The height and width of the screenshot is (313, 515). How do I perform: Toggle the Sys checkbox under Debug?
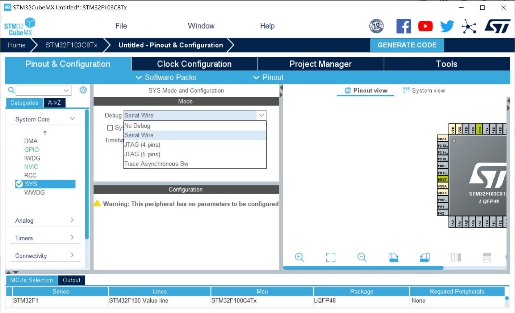110,128
